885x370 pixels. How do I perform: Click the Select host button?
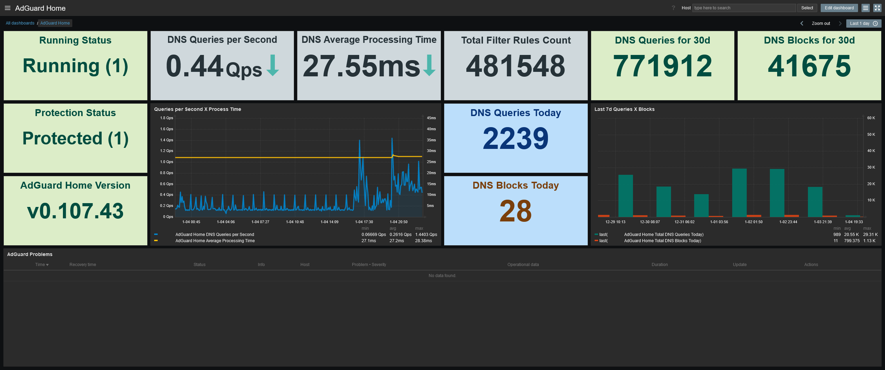(807, 8)
